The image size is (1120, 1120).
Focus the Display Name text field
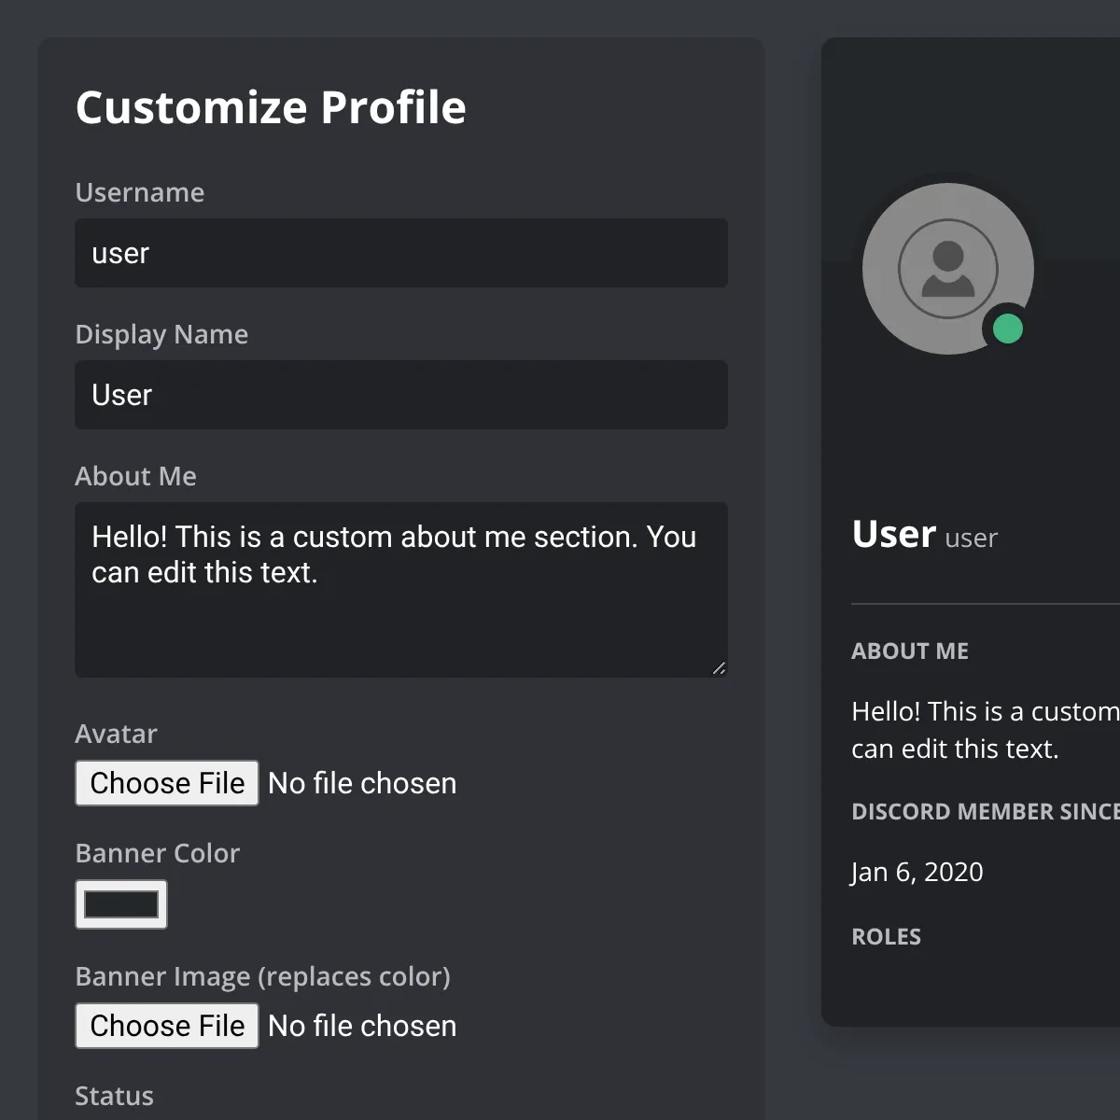click(x=401, y=395)
